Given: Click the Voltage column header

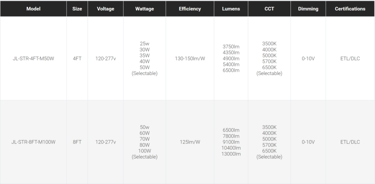Looking at the screenshot, I should (105, 9).
